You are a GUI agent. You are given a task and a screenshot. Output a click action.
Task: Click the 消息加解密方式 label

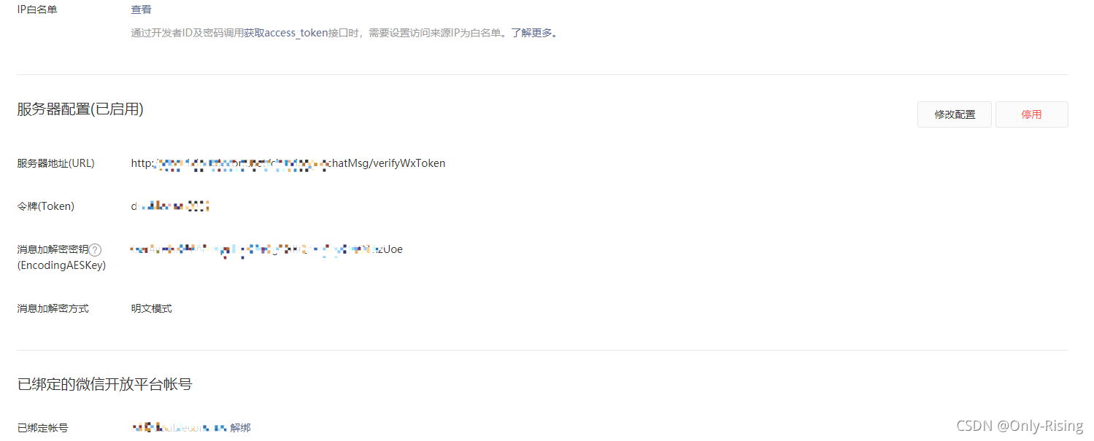coord(53,308)
